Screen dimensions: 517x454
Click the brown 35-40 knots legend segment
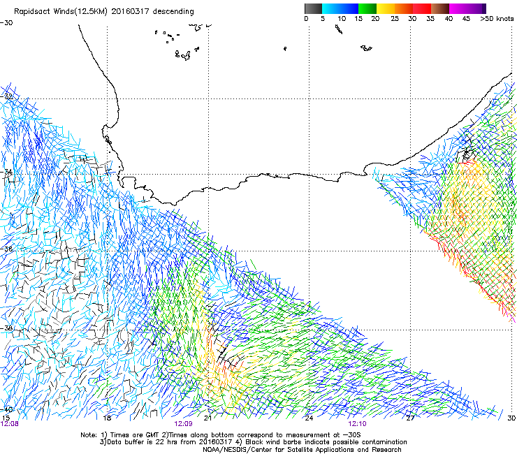pyautogui.click(x=440, y=8)
